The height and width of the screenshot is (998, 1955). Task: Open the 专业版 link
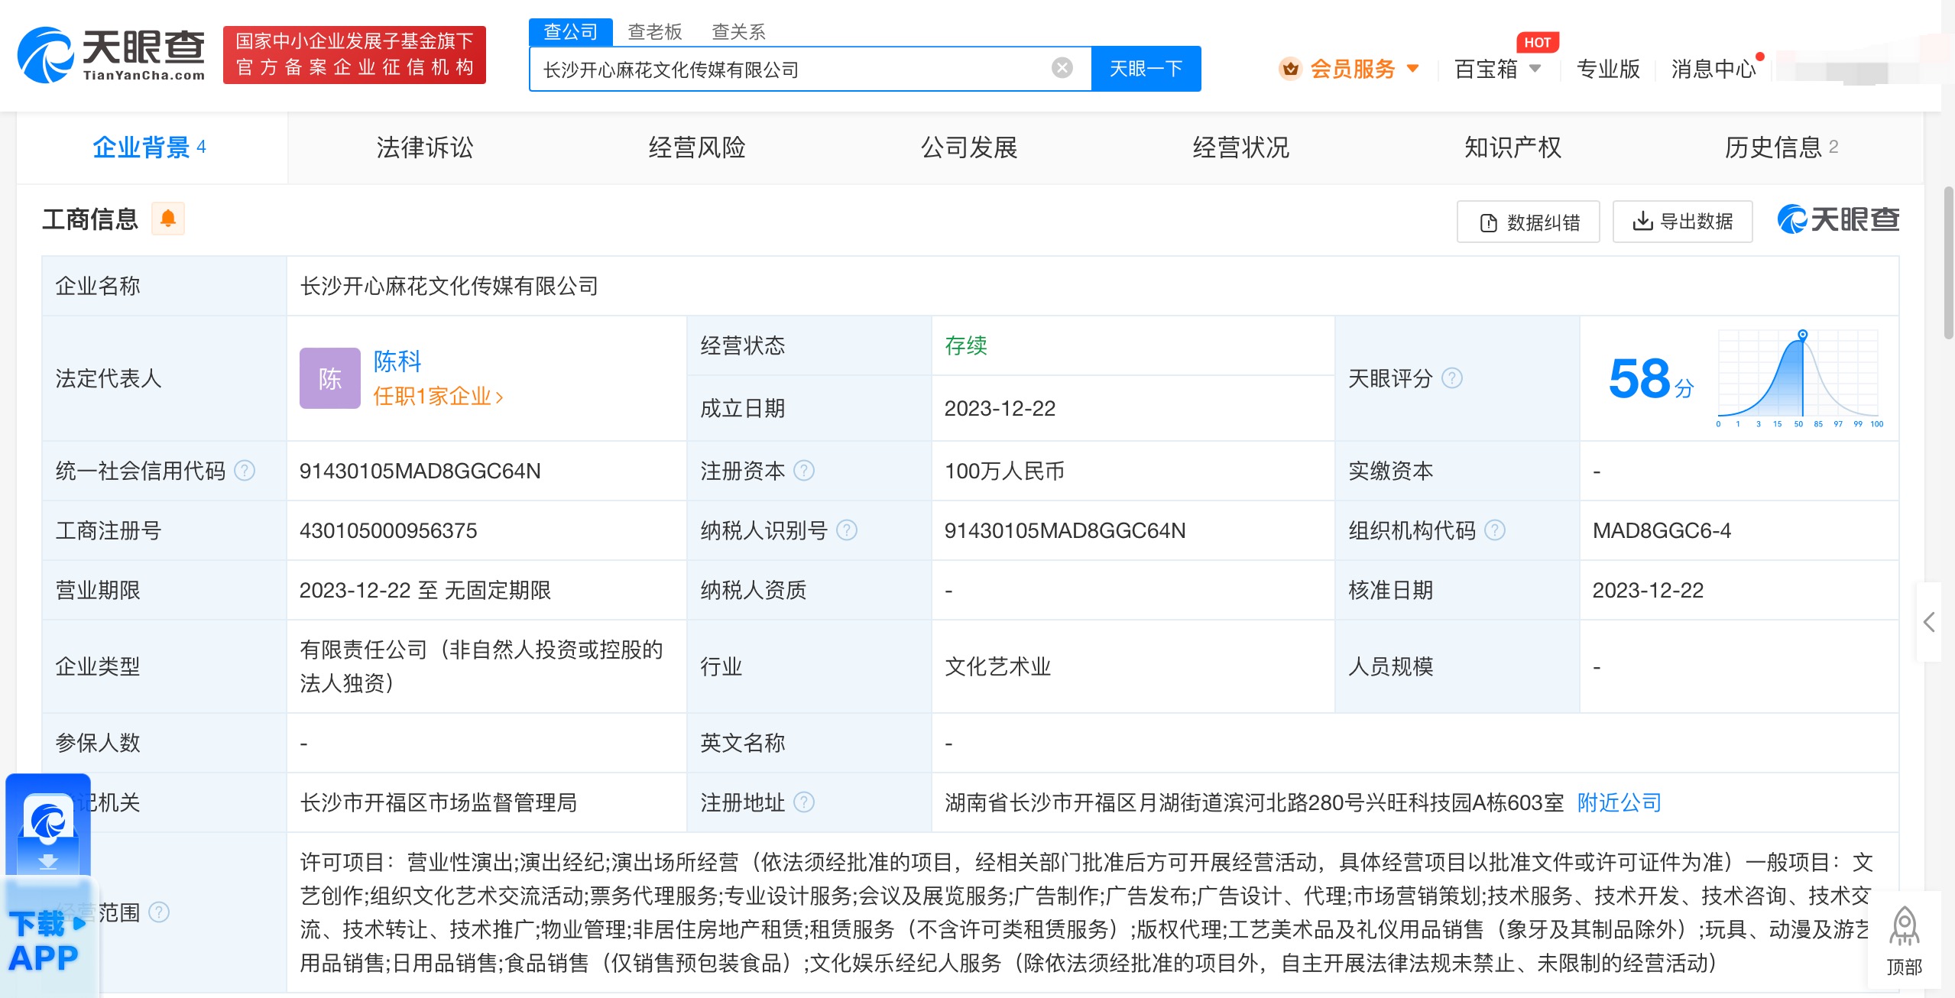click(x=1608, y=69)
